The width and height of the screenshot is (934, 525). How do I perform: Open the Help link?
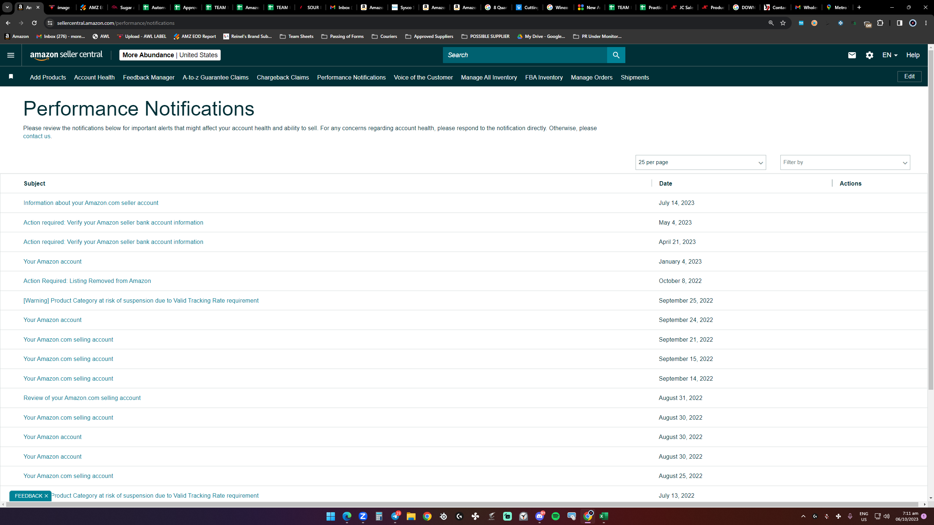coord(913,55)
